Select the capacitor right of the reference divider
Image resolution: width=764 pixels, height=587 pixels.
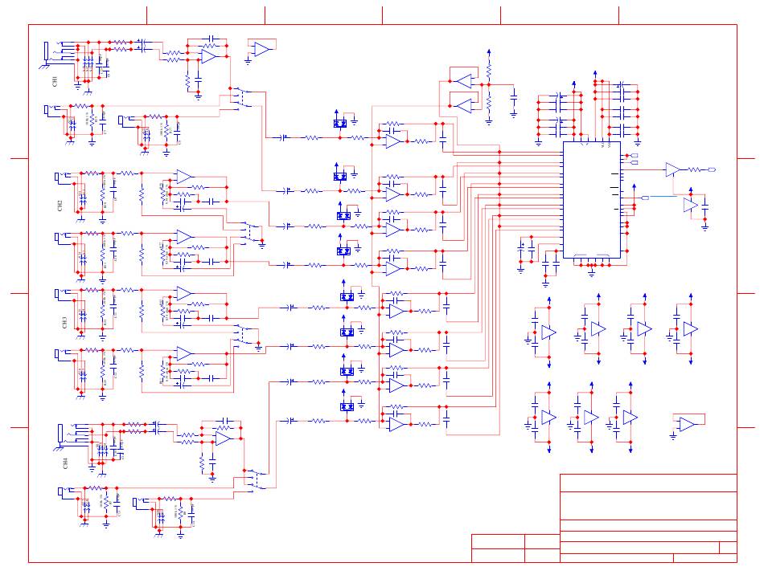tap(514, 97)
